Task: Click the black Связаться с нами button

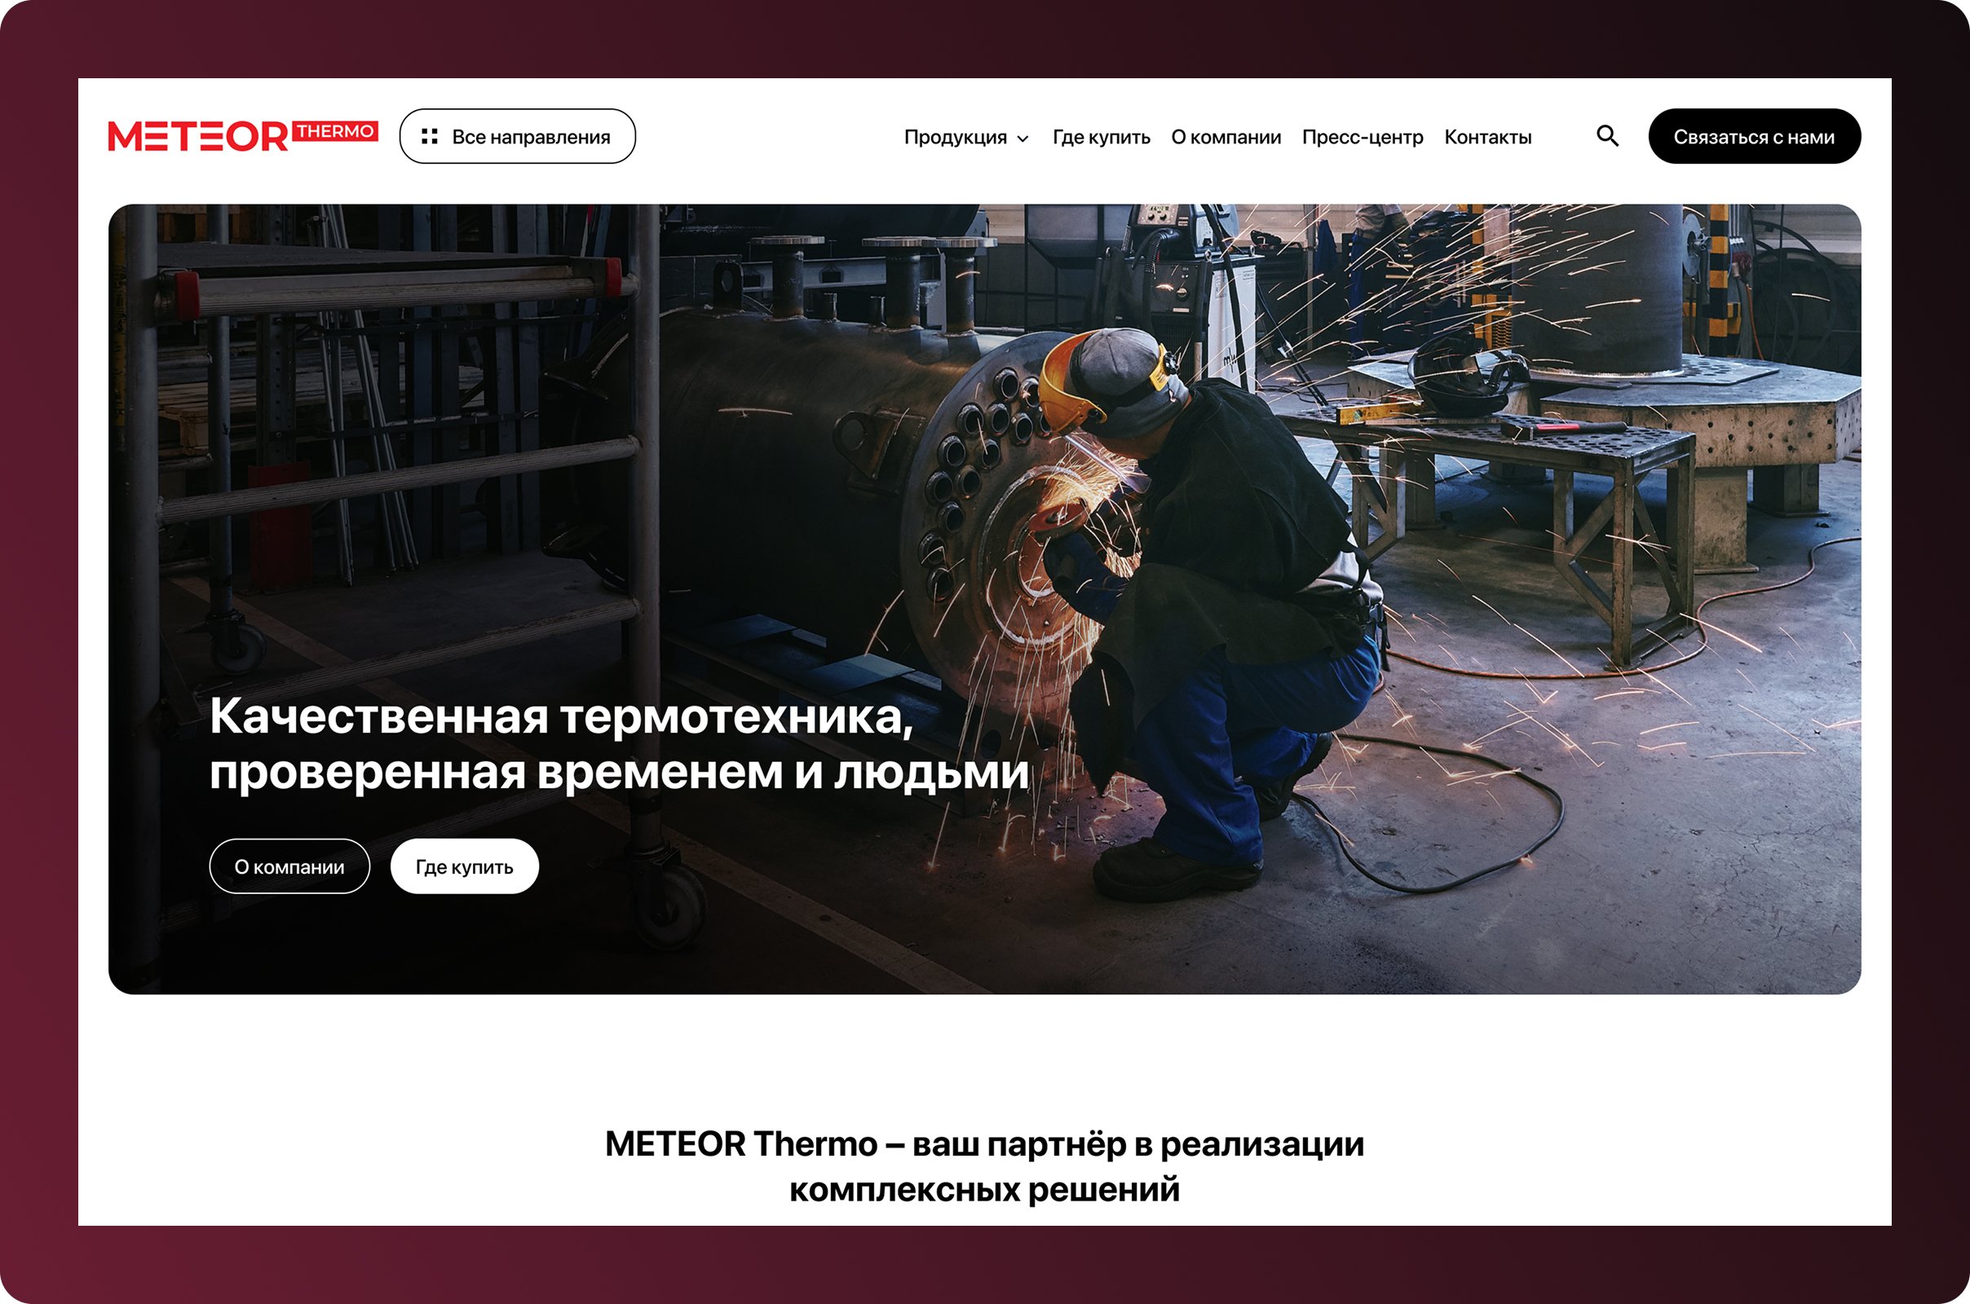Action: (x=1755, y=136)
